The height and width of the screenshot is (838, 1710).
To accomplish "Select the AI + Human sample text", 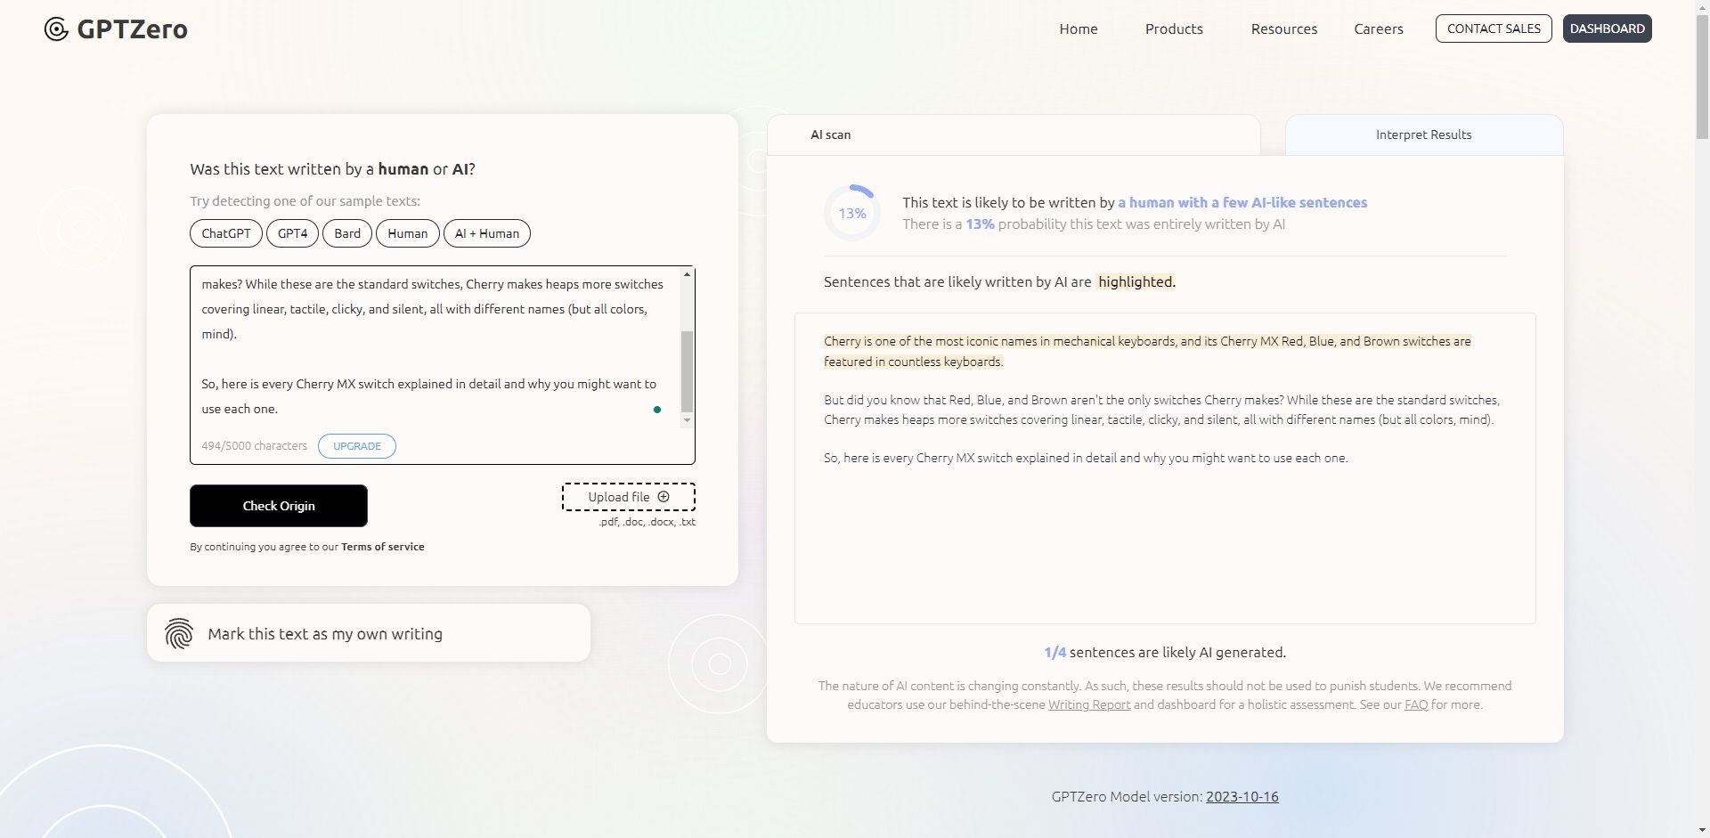I will click(x=486, y=233).
